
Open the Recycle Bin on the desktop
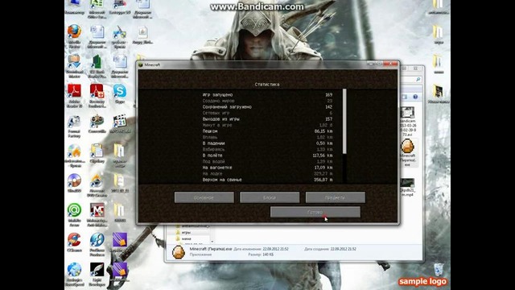(x=439, y=269)
